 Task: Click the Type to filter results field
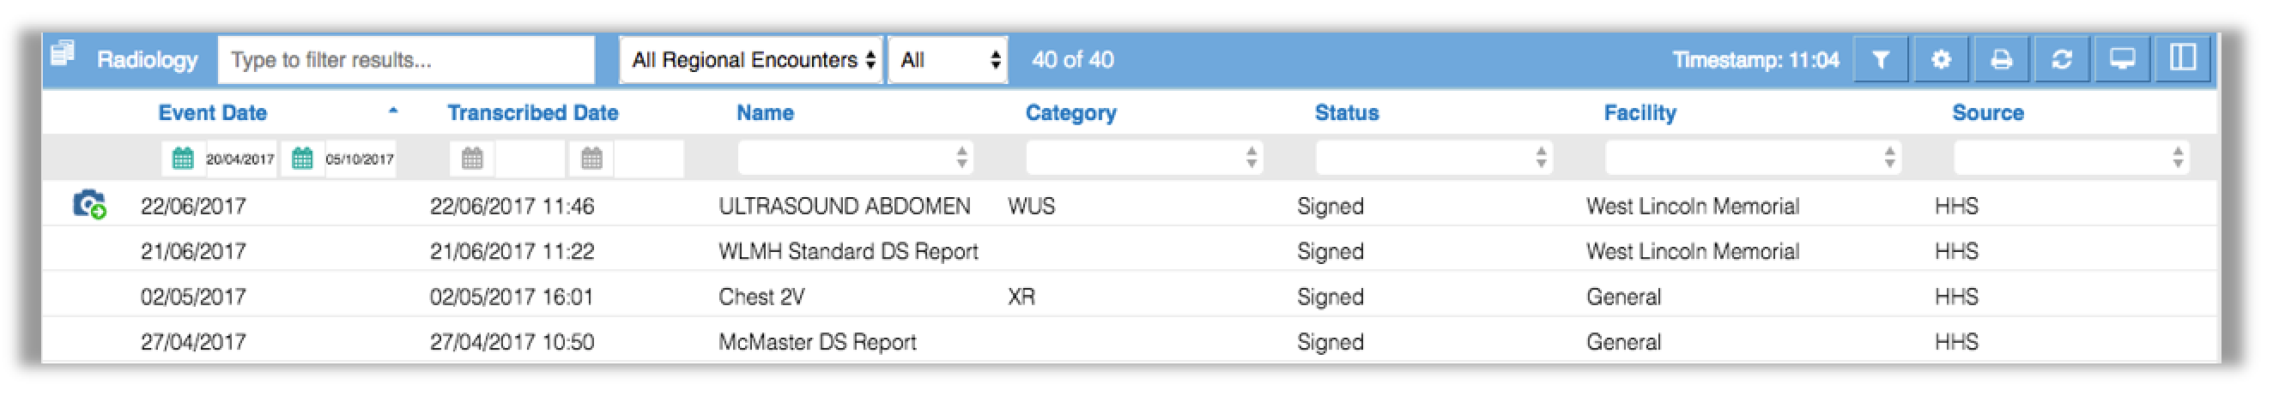click(x=406, y=60)
